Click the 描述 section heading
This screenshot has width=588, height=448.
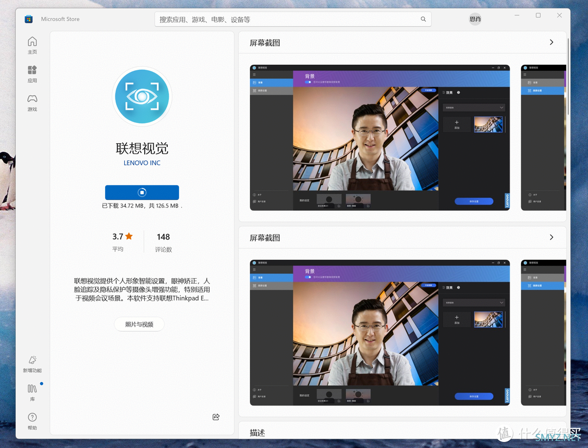coord(258,433)
